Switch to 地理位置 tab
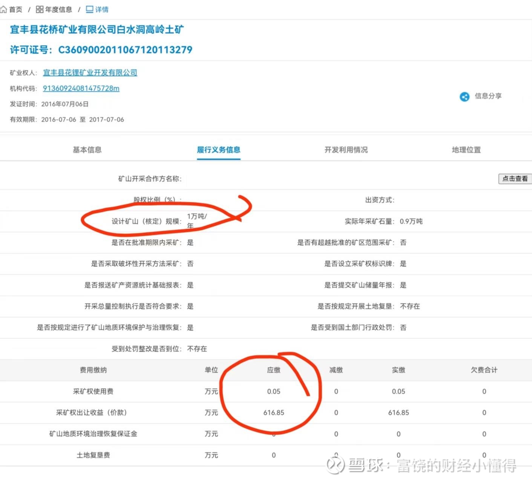 point(466,150)
